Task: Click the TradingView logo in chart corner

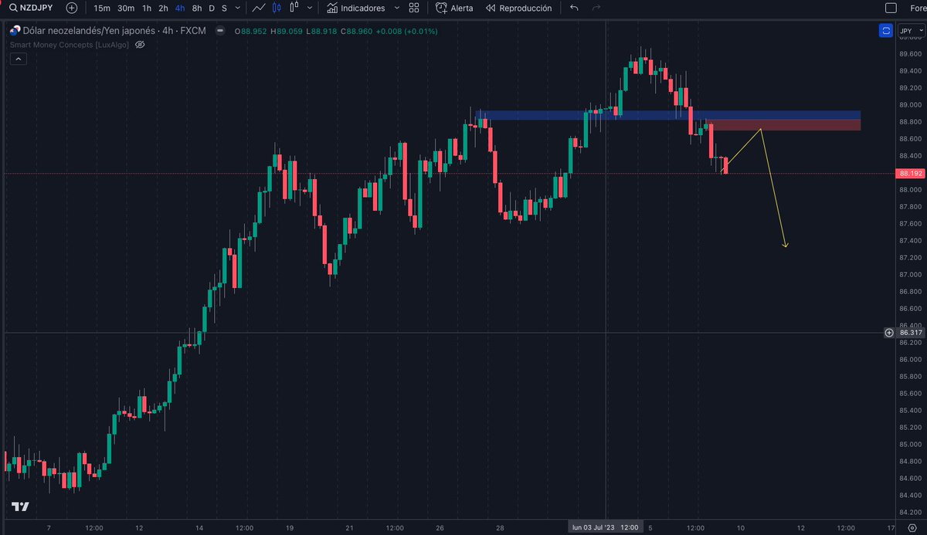Action: click(20, 507)
